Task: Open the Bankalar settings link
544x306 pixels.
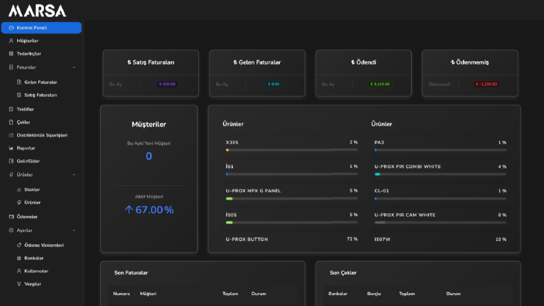Action: 34,258
